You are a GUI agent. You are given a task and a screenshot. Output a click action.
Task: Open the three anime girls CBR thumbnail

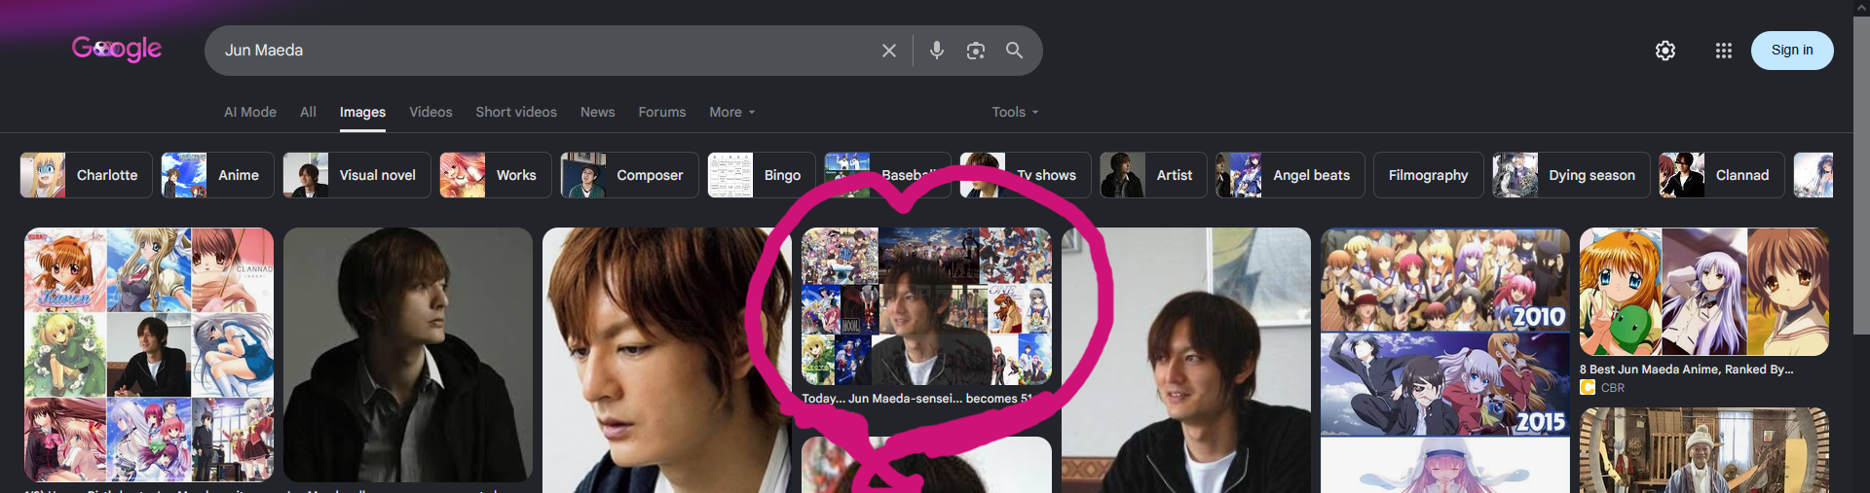[x=1704, y=292]
